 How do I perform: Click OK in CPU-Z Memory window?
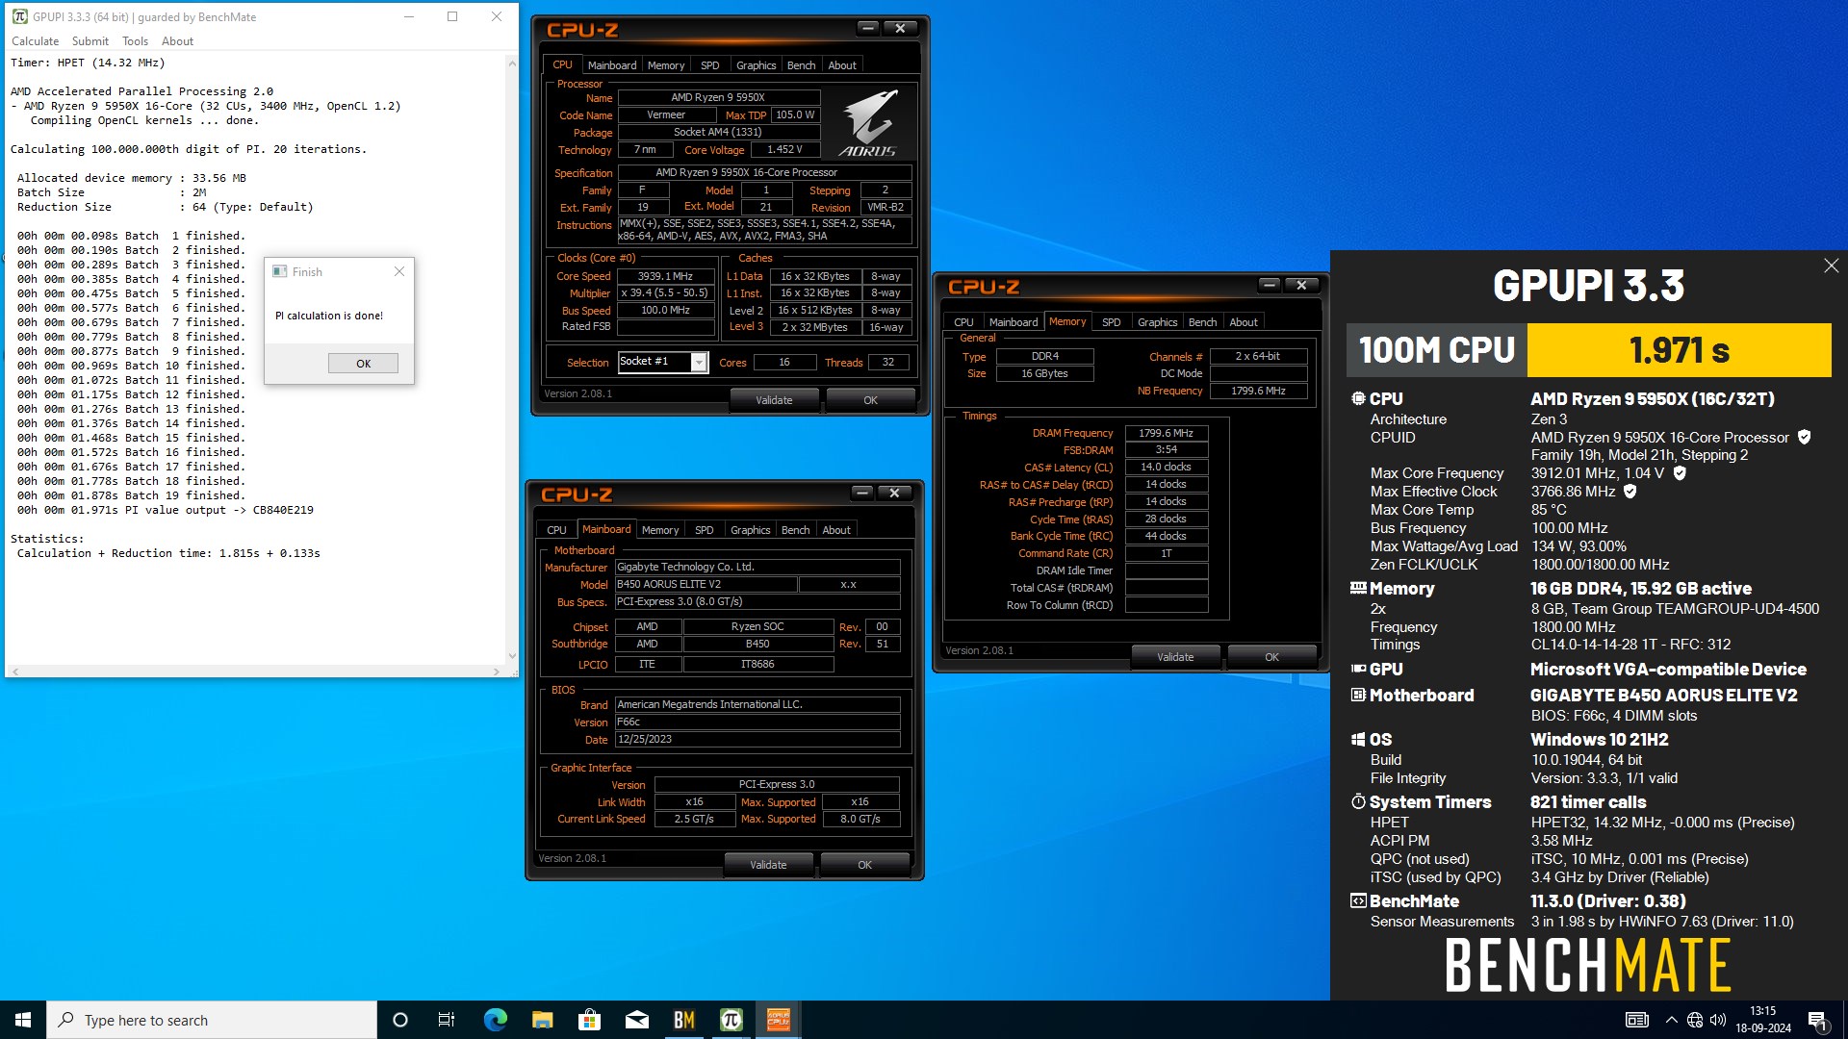click(1271, 657)
